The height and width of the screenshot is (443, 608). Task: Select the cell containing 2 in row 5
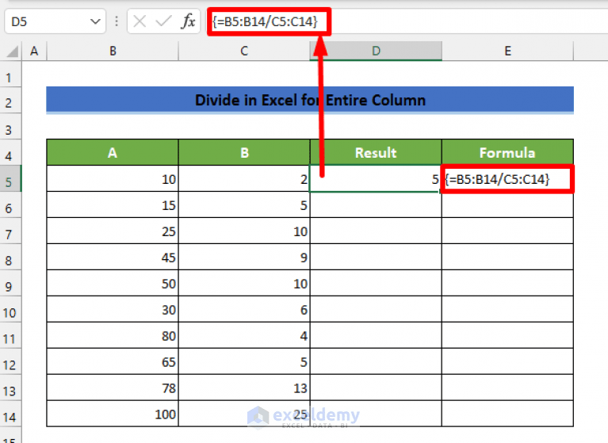[x=244, y=178]
